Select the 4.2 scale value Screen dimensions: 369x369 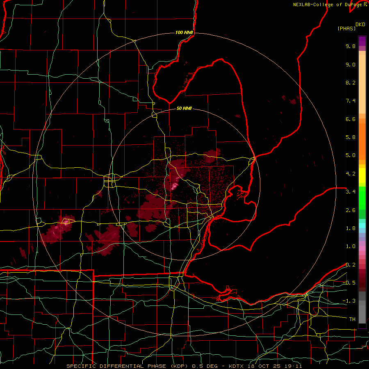tap(351, 174)
